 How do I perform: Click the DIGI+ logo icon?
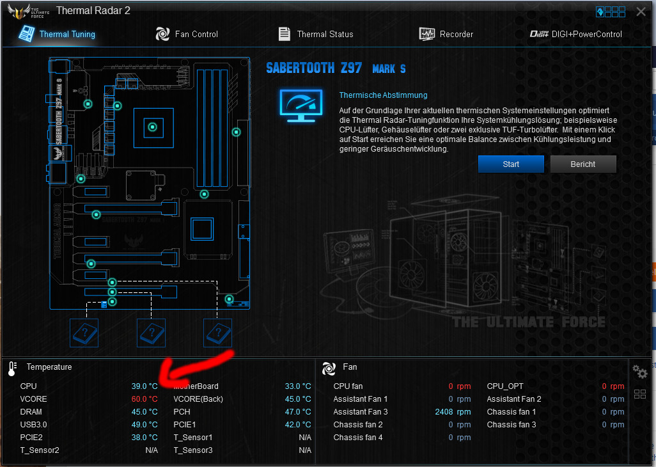(539, 34)
